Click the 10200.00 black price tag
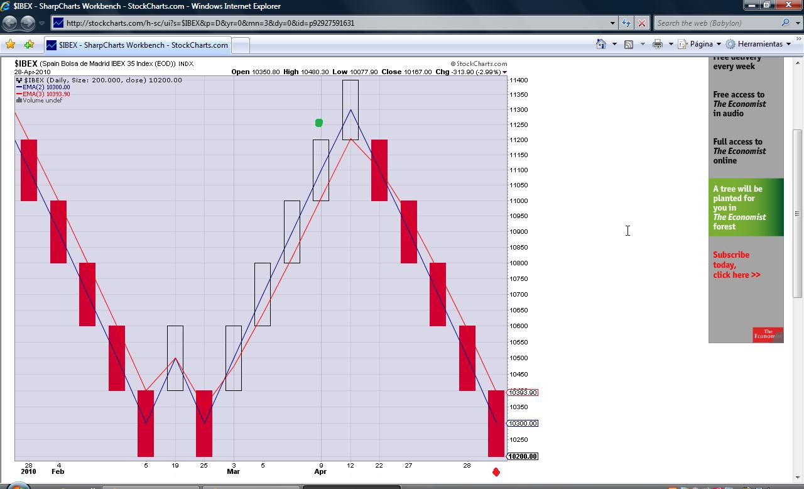Viewport: 804px width, 489px height. (523, 456)
